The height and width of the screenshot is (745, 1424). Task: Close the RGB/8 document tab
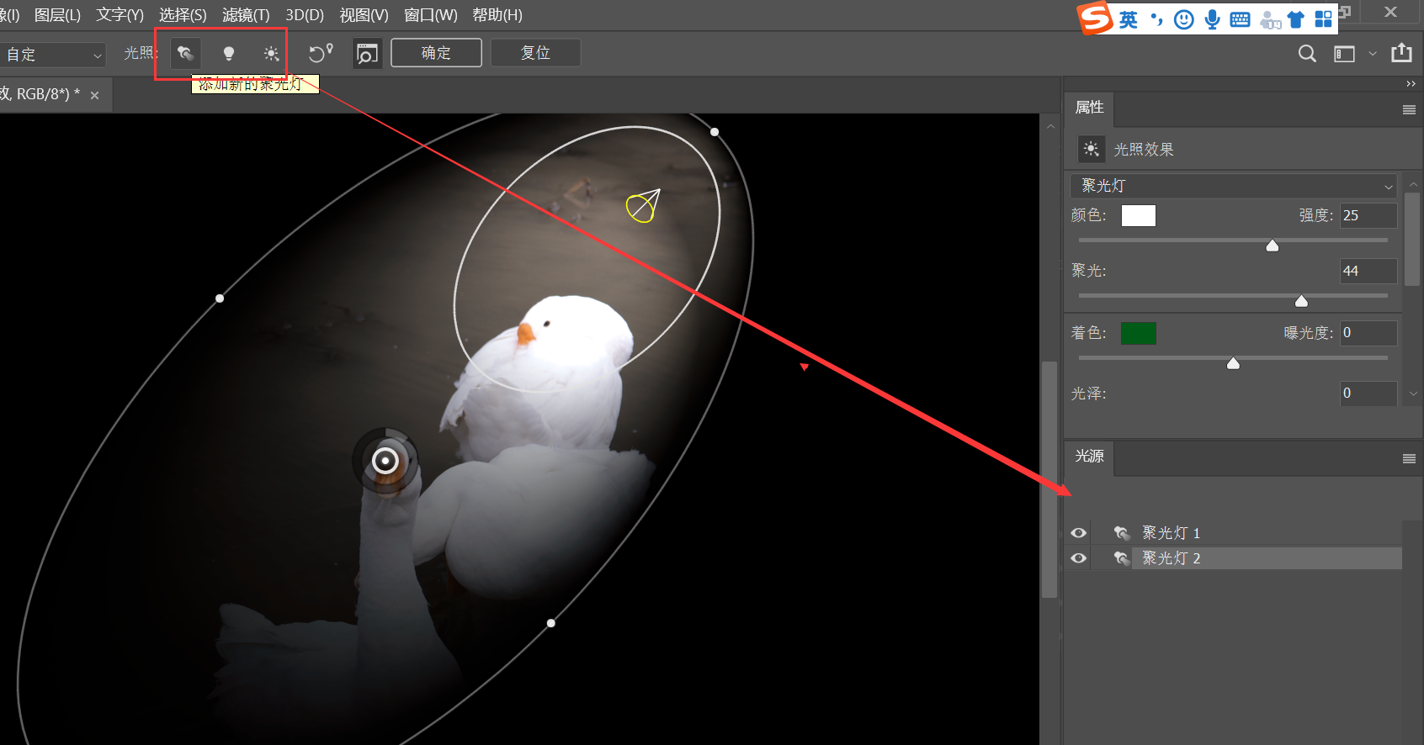(x=94, y=95)
